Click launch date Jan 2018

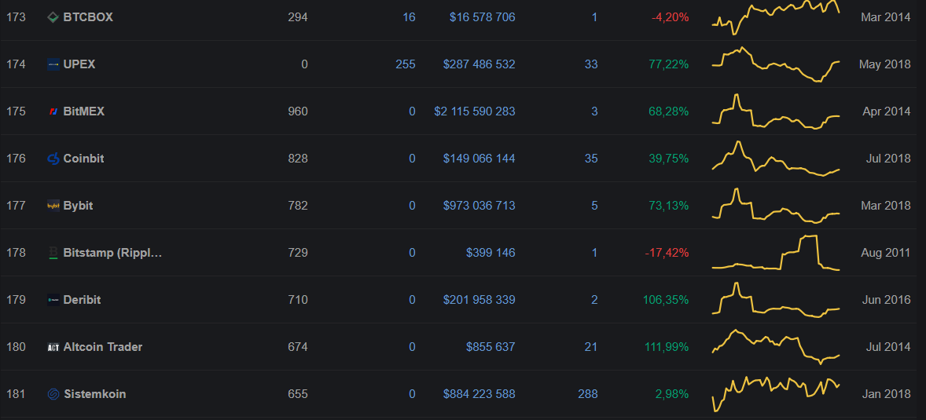click(886, 394)
